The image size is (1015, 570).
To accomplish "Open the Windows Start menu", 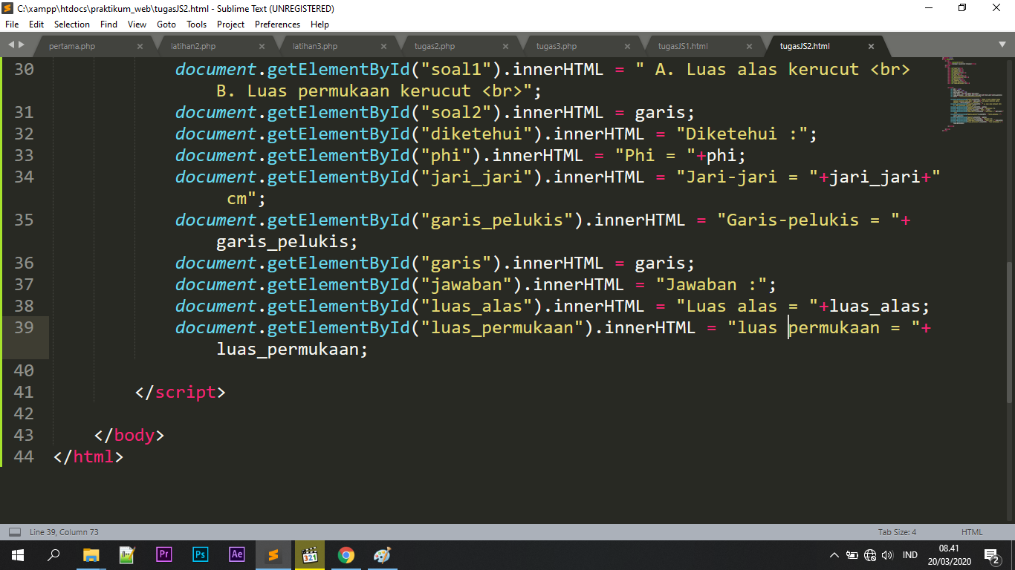I will tap(16, 555).
